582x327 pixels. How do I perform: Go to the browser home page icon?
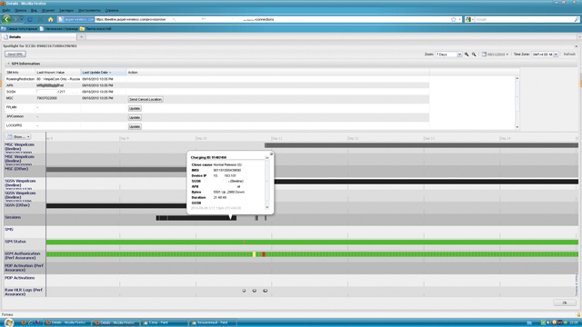coord(51,19)
